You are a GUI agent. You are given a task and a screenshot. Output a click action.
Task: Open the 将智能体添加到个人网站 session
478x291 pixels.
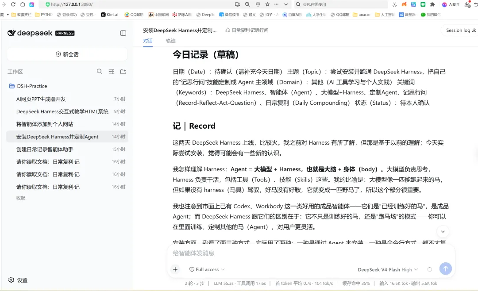point(67,124)
